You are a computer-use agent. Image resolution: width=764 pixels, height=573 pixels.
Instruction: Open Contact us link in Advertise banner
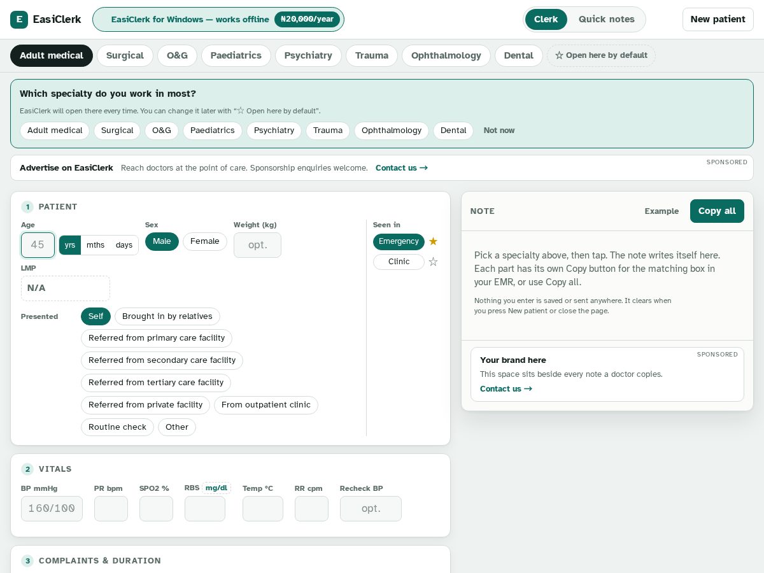click(x=402, y=168)
